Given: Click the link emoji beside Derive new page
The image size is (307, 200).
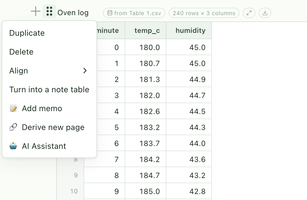Looking at the screenshot, I should click(13, 127).
